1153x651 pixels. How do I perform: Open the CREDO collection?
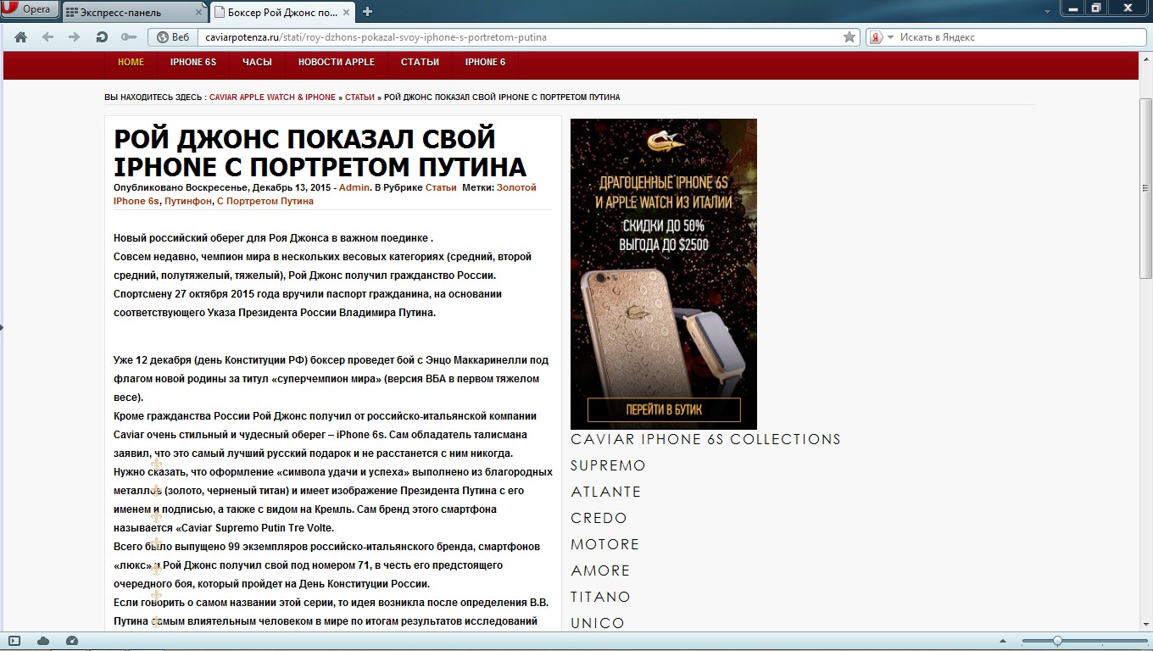599,518
